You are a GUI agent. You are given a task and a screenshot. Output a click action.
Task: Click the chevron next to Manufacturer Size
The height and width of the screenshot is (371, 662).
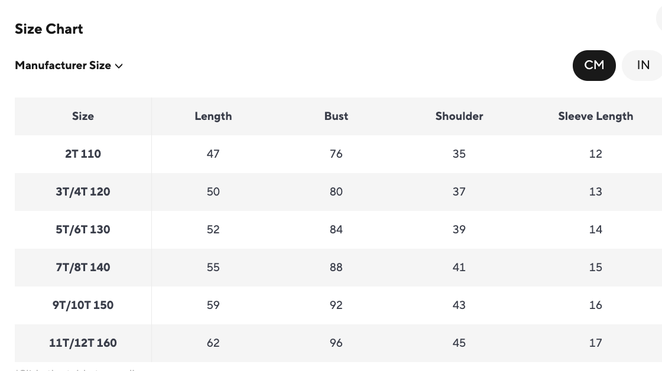pos(119,66)
